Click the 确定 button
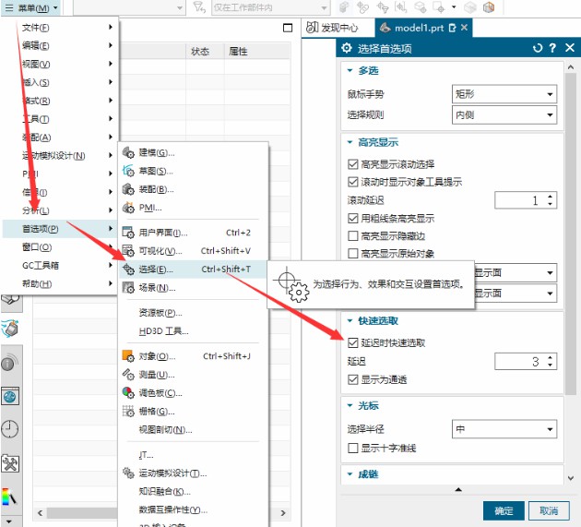This screenshot has height=527, width=581. pyautogui.click(x=504, y=510)
